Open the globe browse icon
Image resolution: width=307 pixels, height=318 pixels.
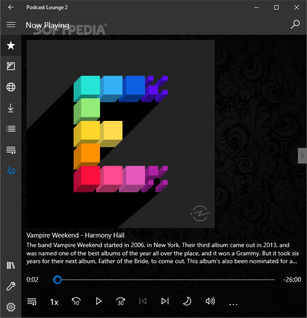[11, 87]
